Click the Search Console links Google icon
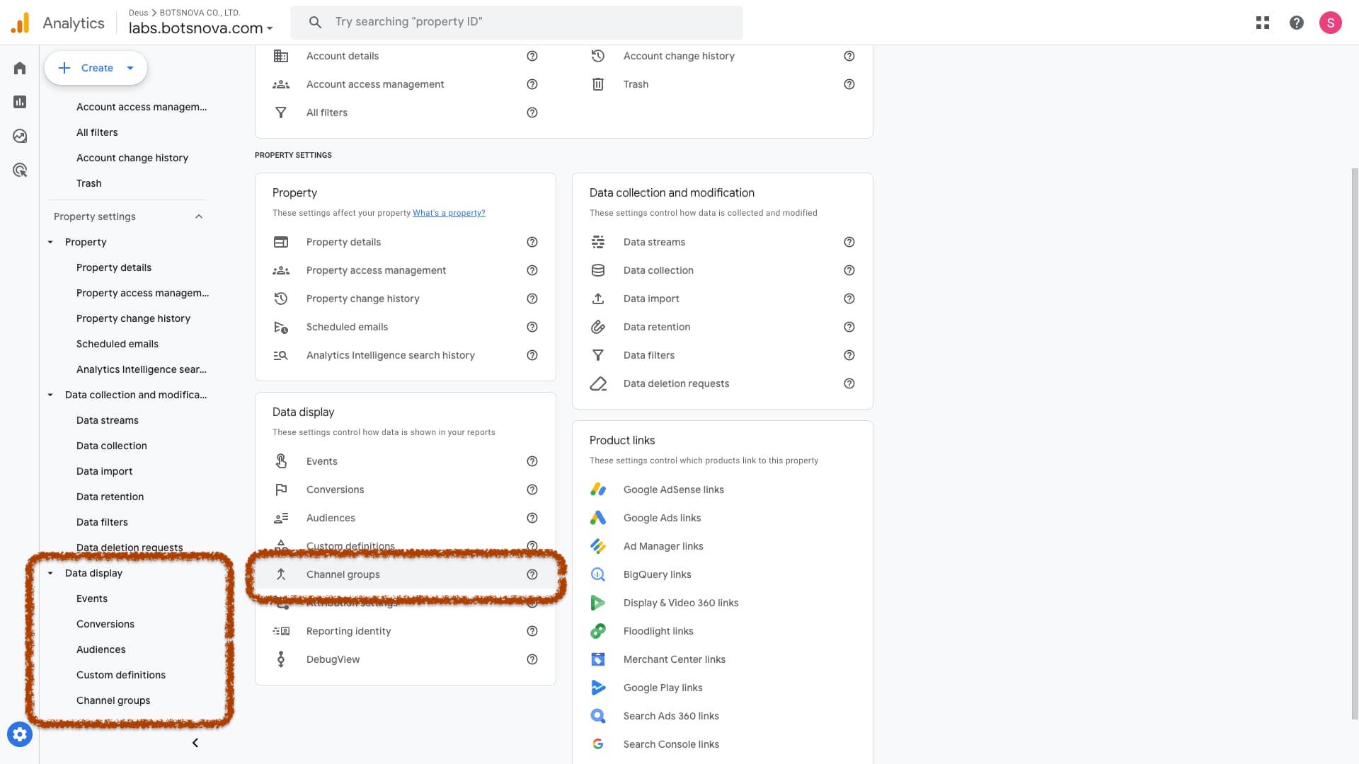This screenshot has height=764, width=1359. pyautogui.click(x=598, y=744)
